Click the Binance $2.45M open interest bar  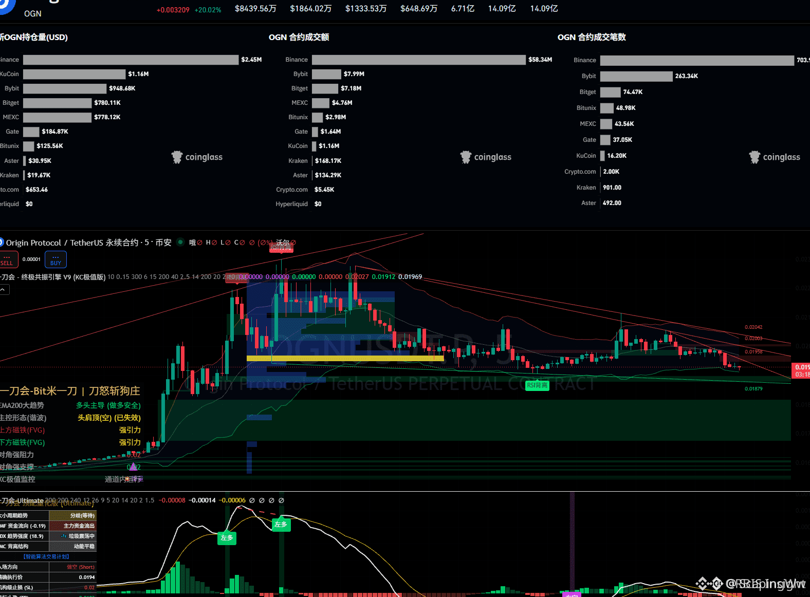[131, 60]
